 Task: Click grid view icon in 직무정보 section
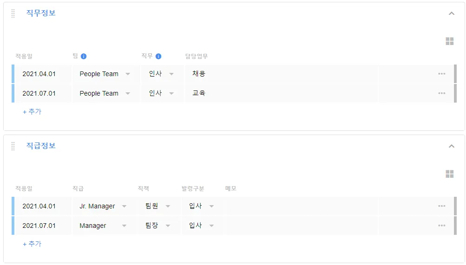[449, 41]
